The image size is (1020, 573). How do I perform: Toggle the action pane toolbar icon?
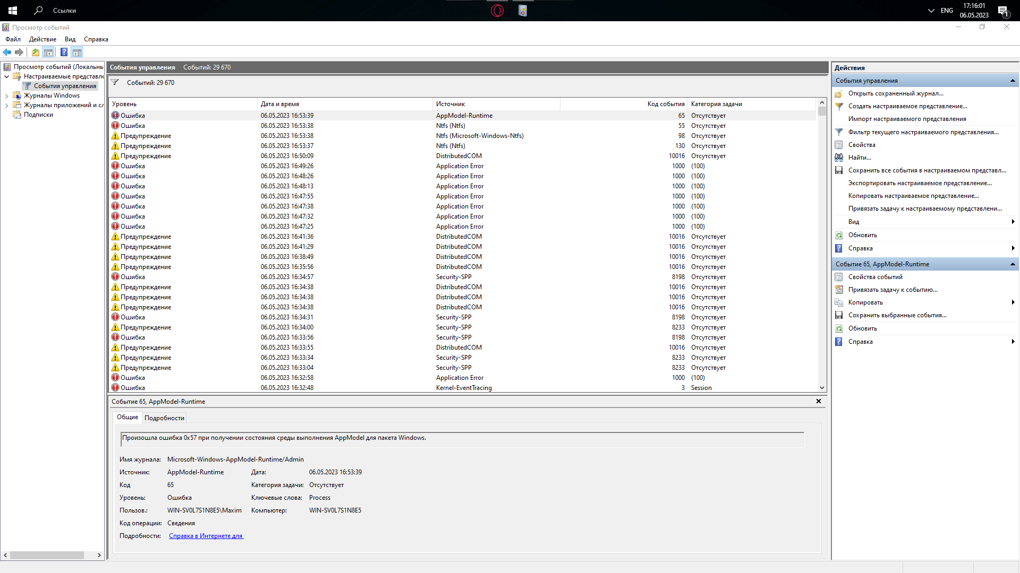click(77, 52)
